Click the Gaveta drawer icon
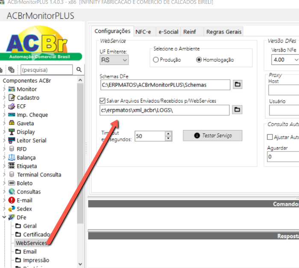This screenshot has width=299, height=268. point(12,123)
